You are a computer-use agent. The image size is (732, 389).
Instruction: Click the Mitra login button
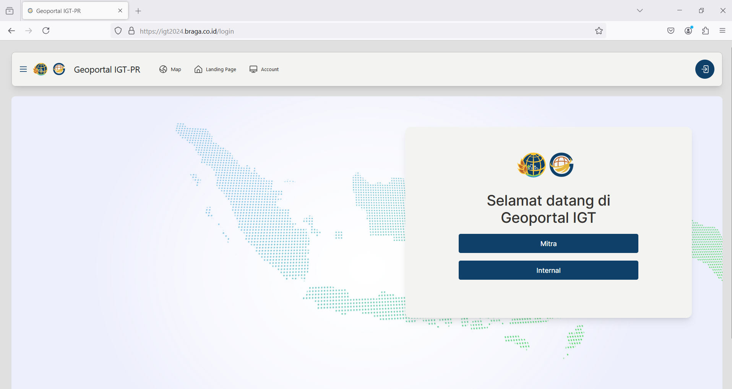[548, 243]
